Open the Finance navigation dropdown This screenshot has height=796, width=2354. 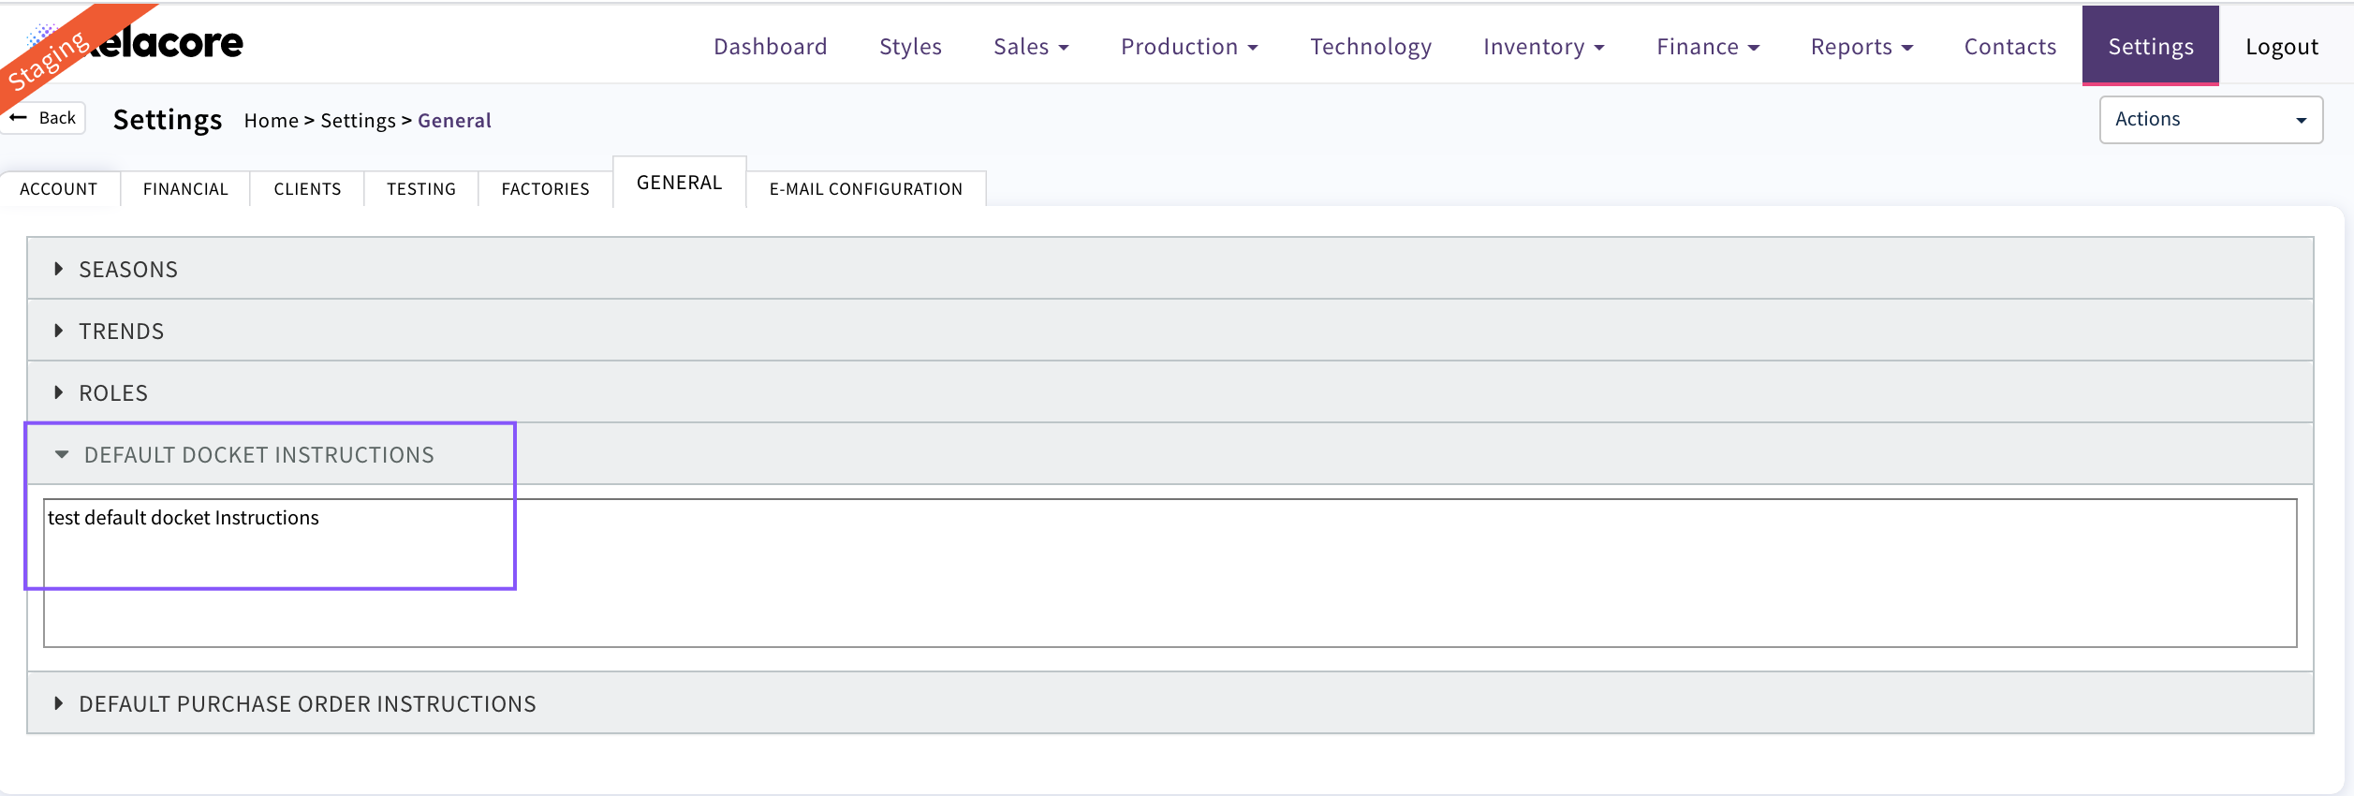click(x=1707, y=47)
